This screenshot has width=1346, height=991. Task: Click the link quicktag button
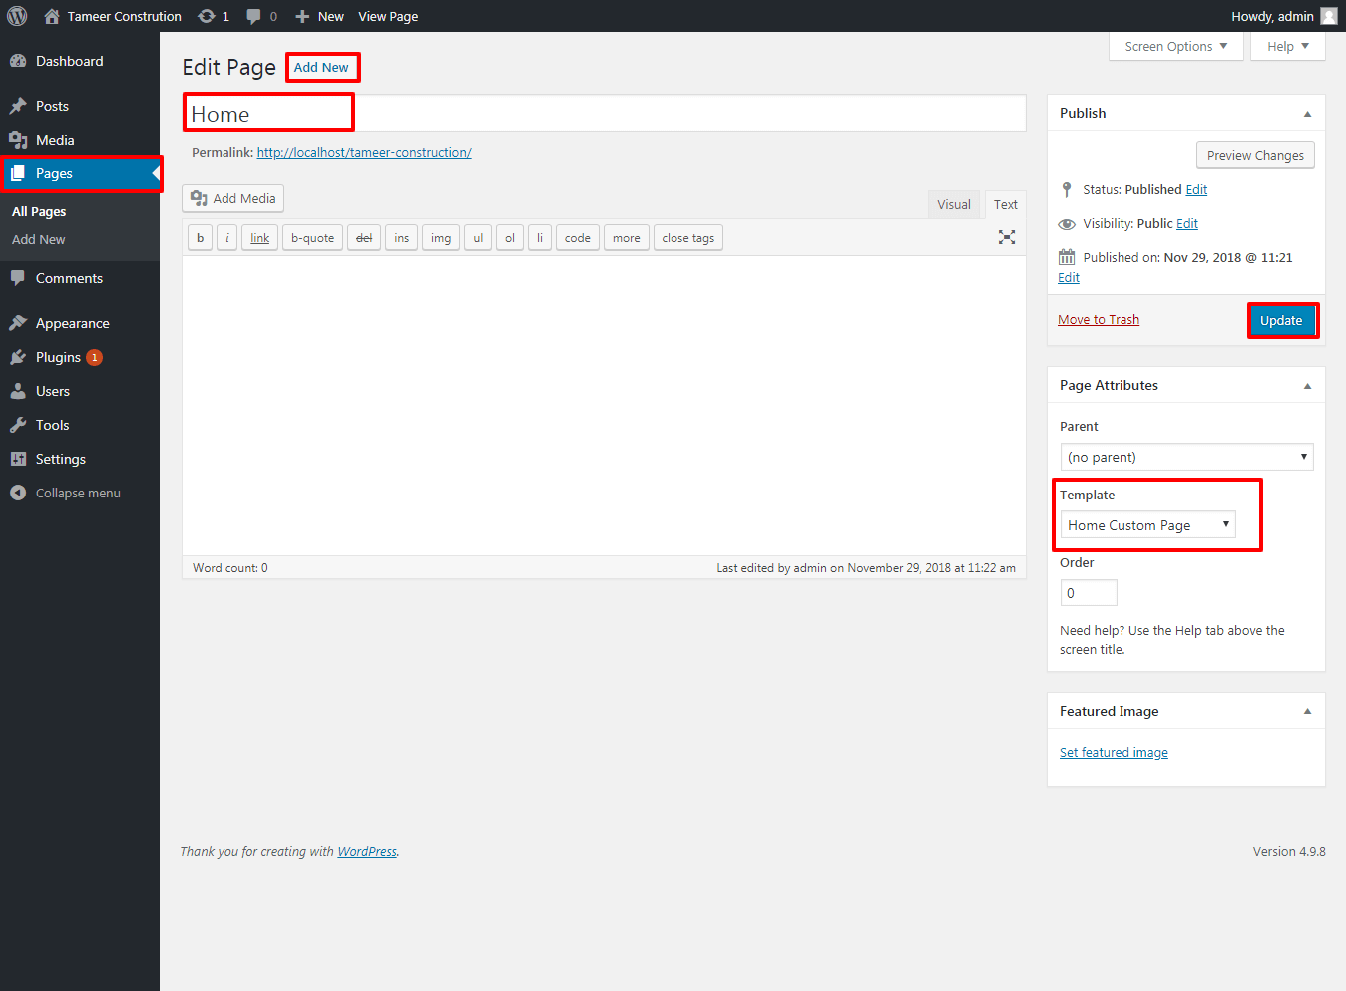[x=259, y=238]
